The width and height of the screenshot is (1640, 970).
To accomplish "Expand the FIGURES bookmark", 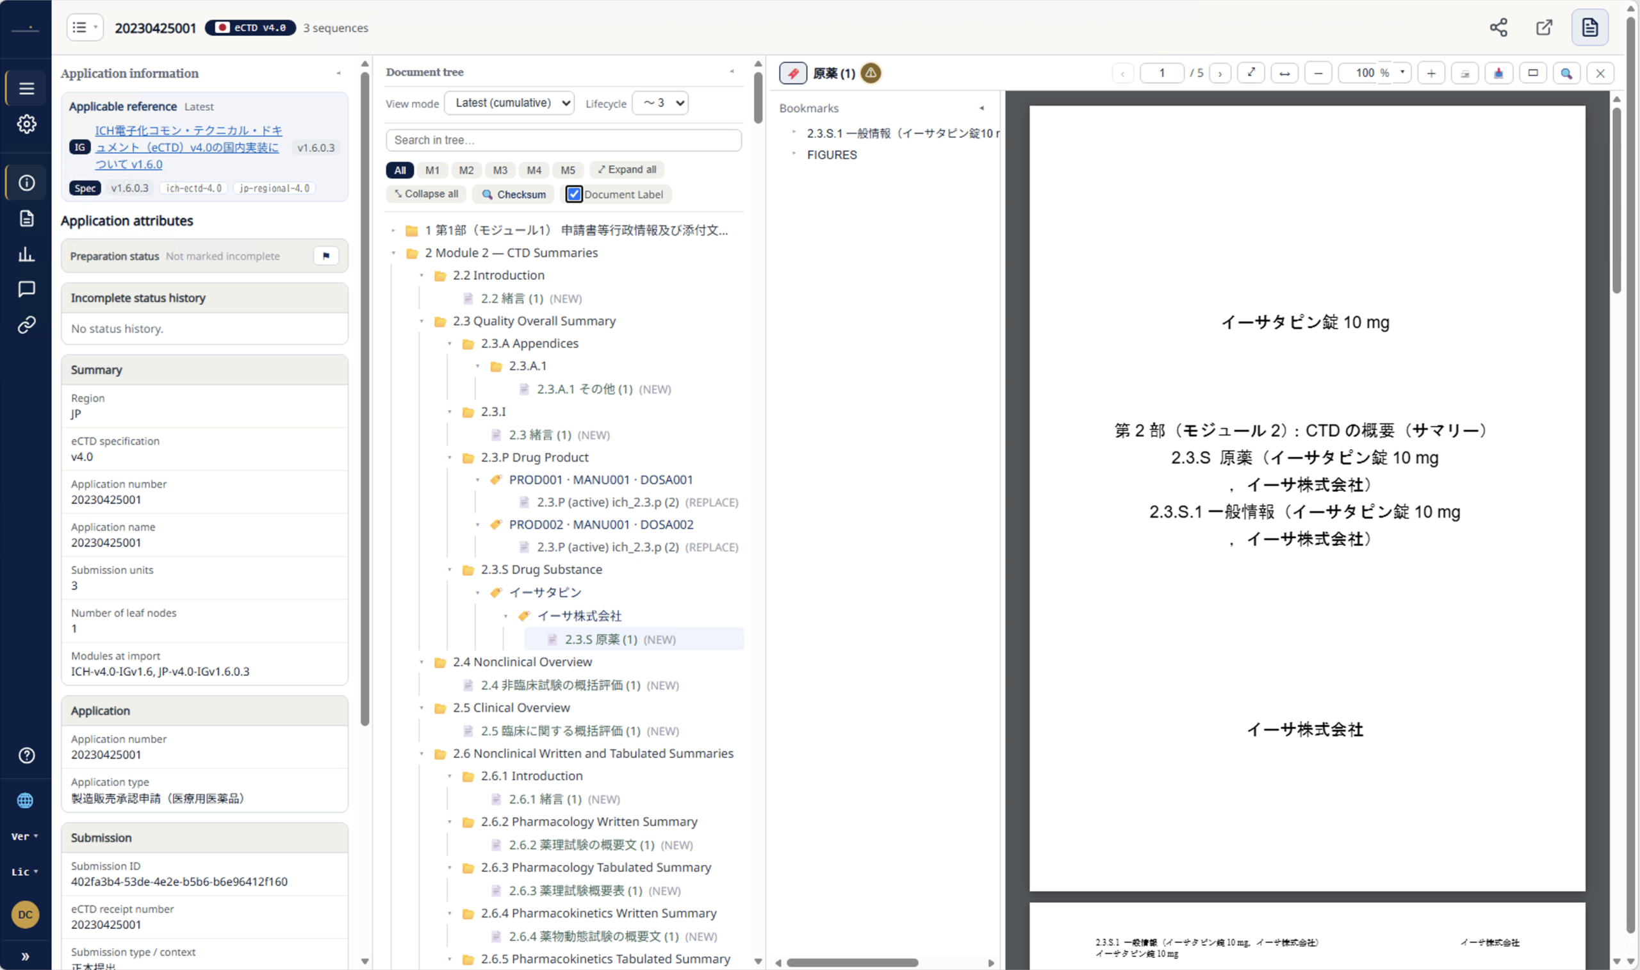I will tap(794, 154).
